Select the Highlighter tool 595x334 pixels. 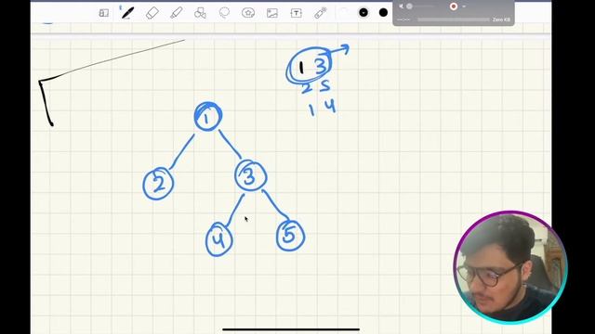pos(176,13)
